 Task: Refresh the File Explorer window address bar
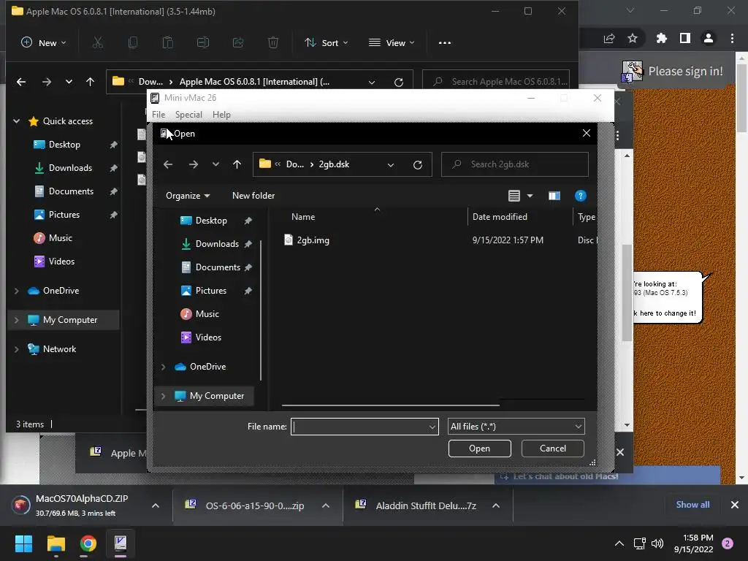[x=399, y=82]
